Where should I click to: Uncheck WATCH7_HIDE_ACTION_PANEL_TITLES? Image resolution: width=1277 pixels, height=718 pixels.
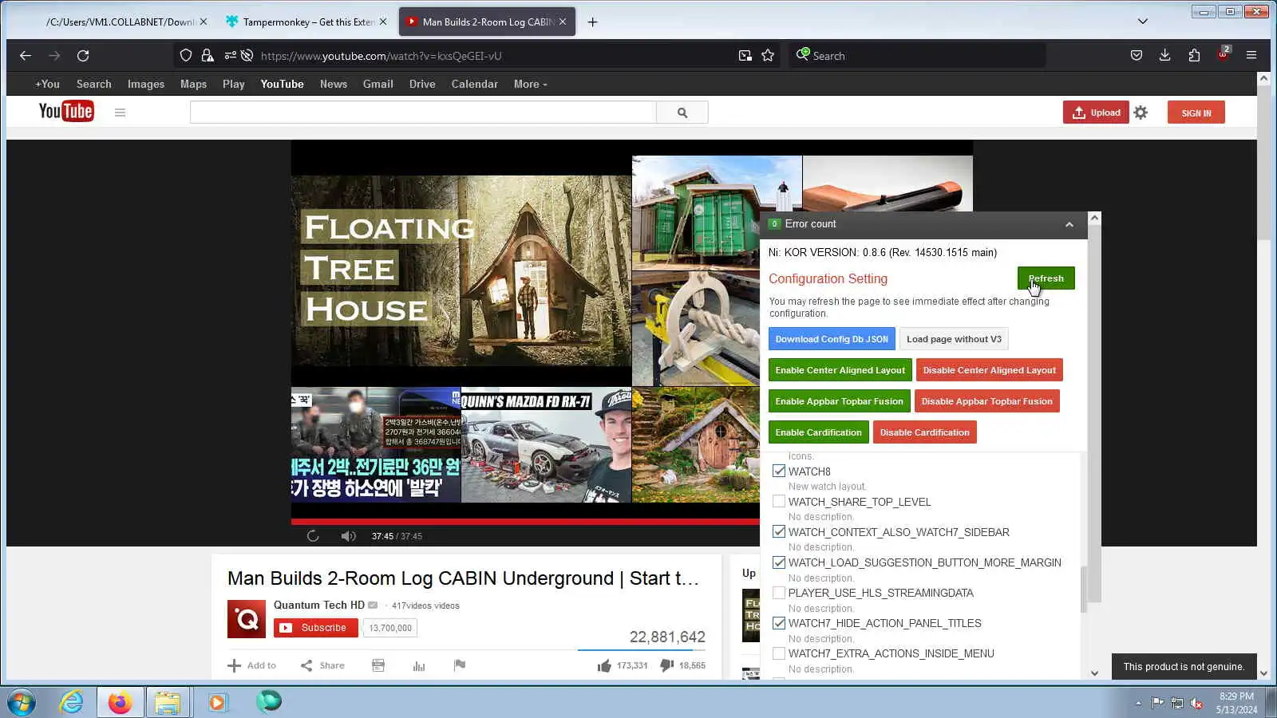[779, 623]
